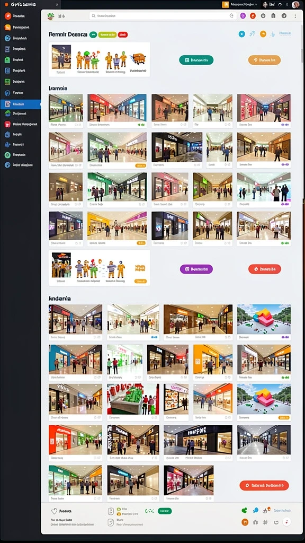
Task: Toggle the small green tag beside the title
Action: point(93,34)
